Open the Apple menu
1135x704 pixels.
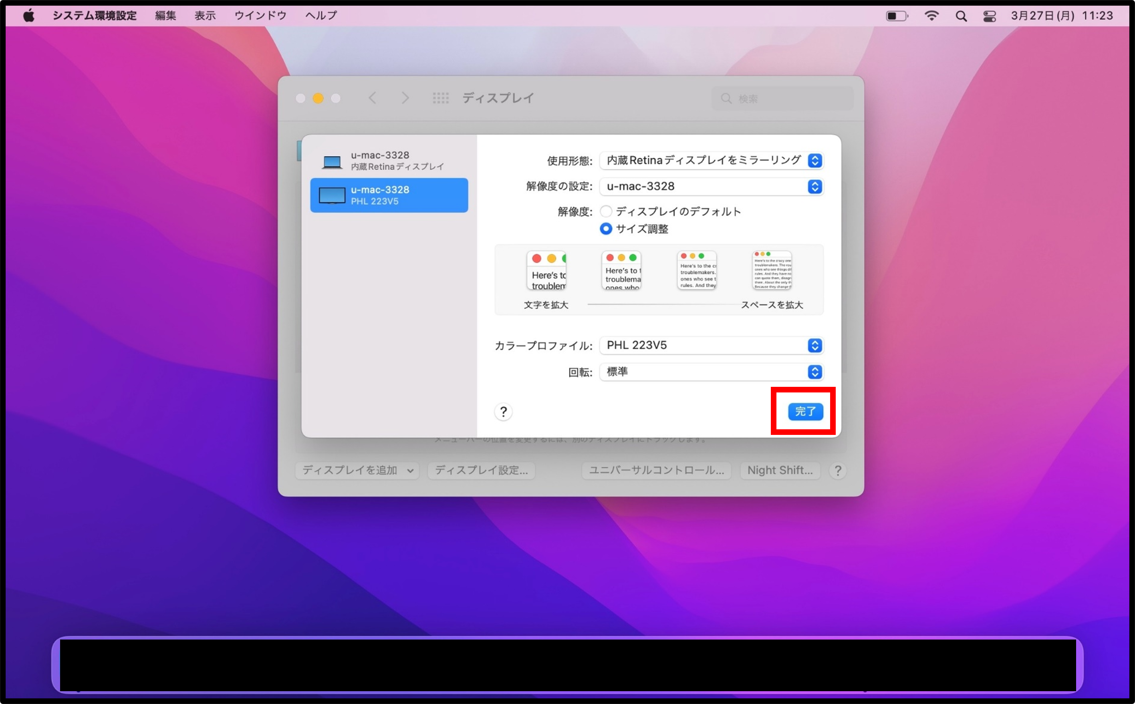point(29,16)
